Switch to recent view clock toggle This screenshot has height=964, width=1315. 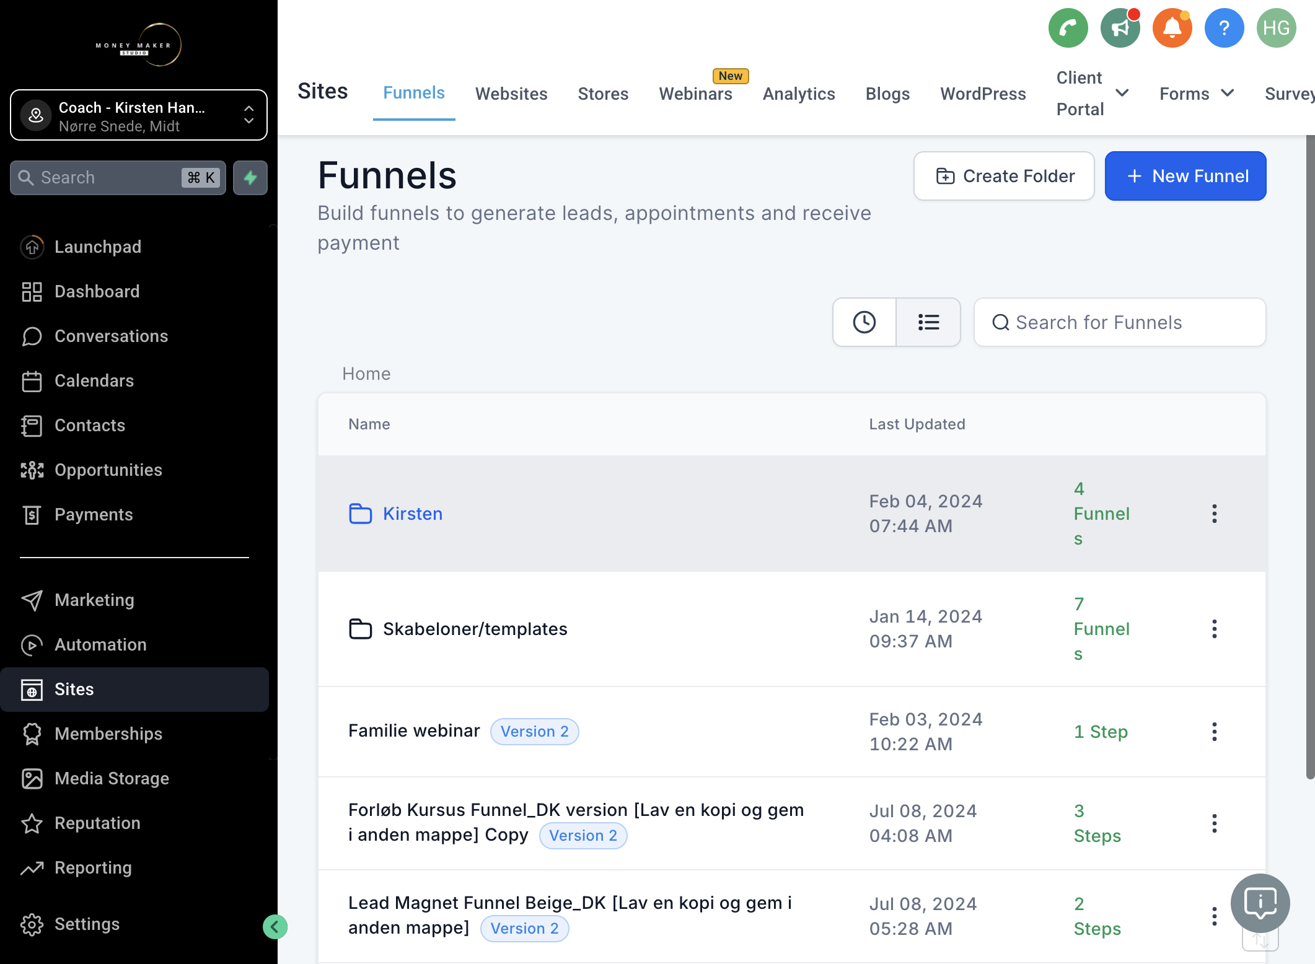click(x=864, y=322)
